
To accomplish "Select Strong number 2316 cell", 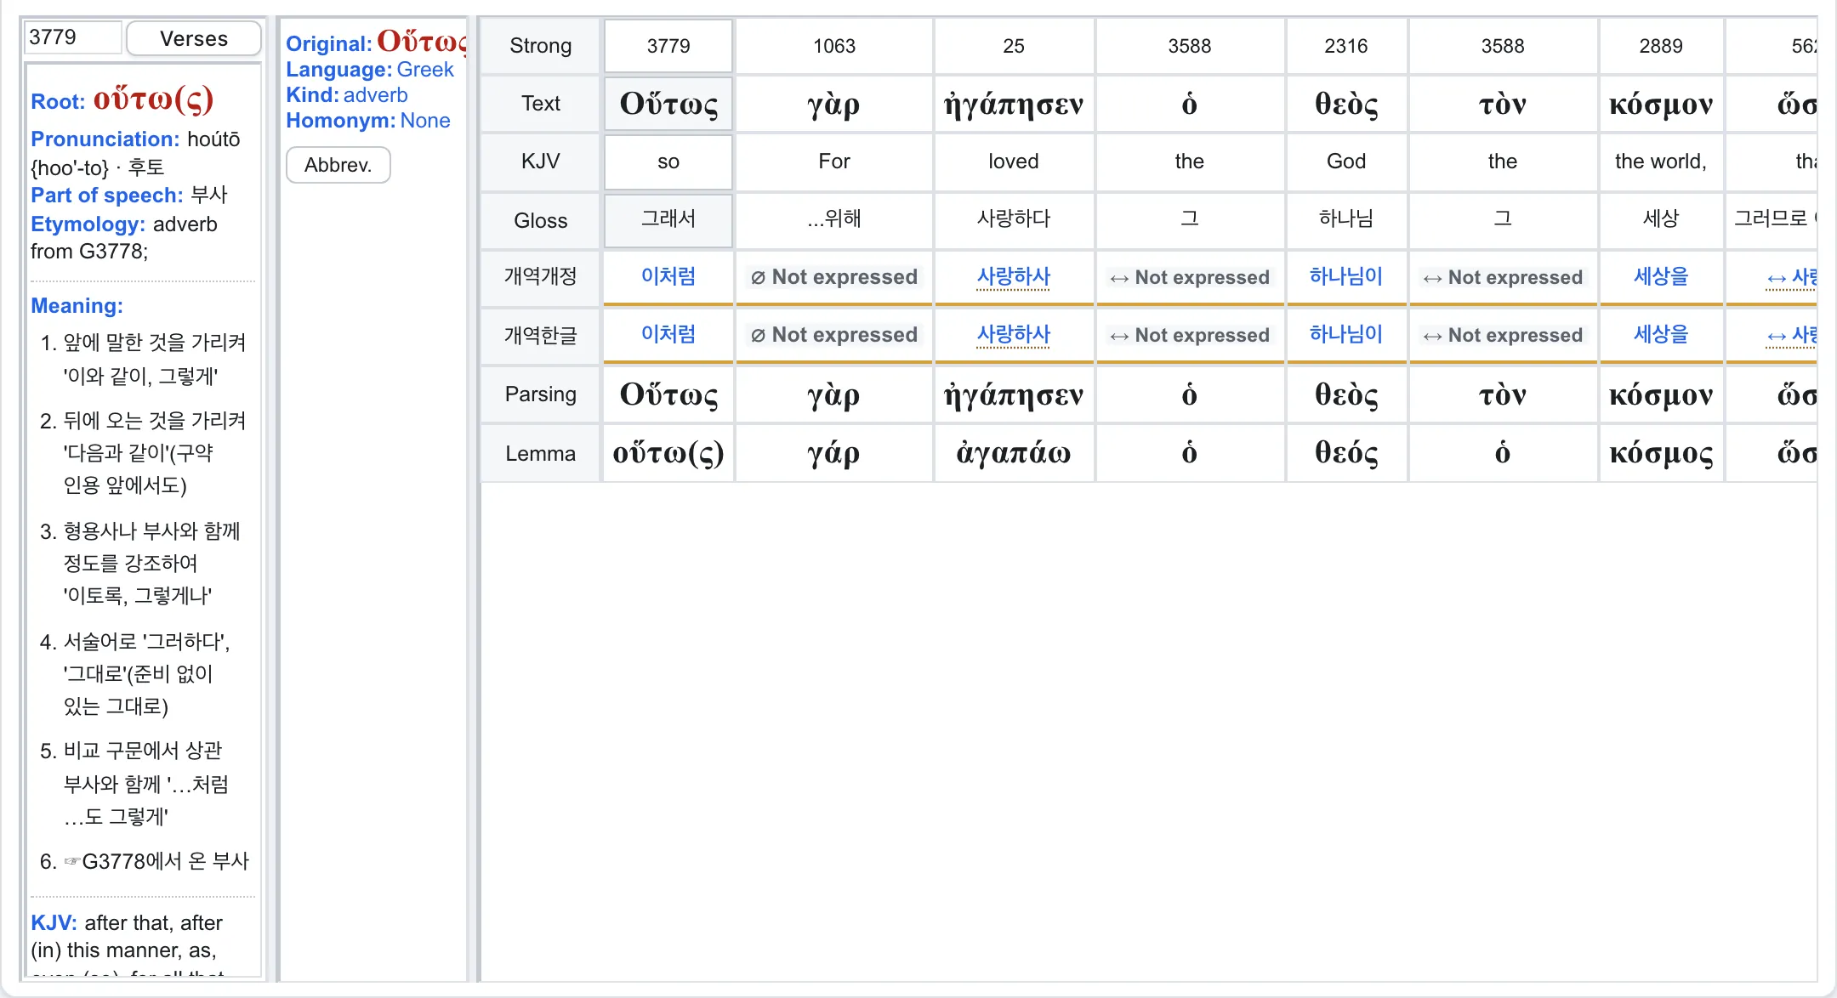I will (1346, 46).
